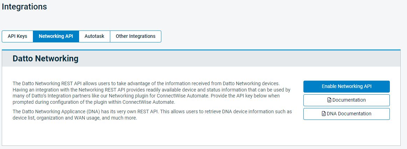The width and height of the screenshot is (407, 149).
Task: Select the Networking API tab
Action: 56,36
